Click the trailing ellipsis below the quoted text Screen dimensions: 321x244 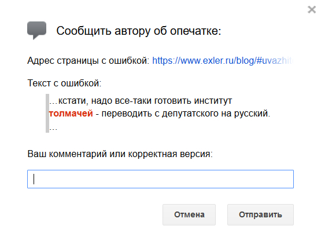click(x=53, y=129)
